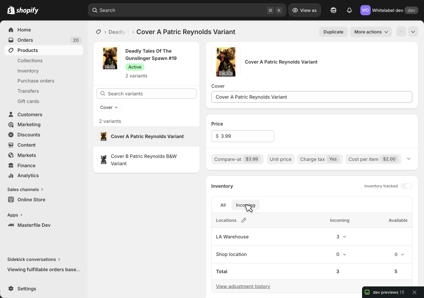Click the Settings gear icon
424x298 pixels.
(x=11, y=289)
